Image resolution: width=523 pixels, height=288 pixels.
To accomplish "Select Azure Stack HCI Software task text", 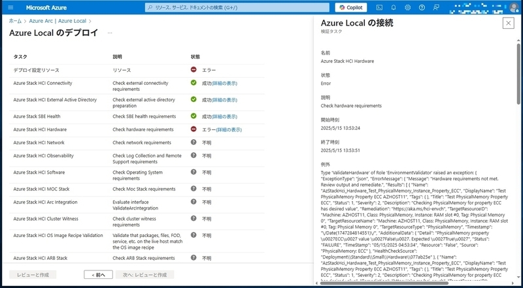I will (39, 172).
